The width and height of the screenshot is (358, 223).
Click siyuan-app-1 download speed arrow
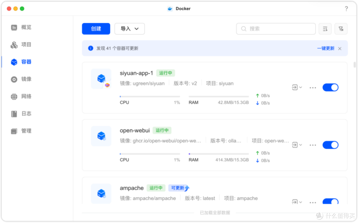click(x=257, y=103)
